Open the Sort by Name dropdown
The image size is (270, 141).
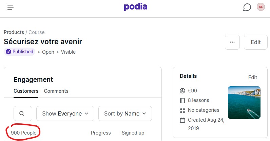[x=125, y=113]
